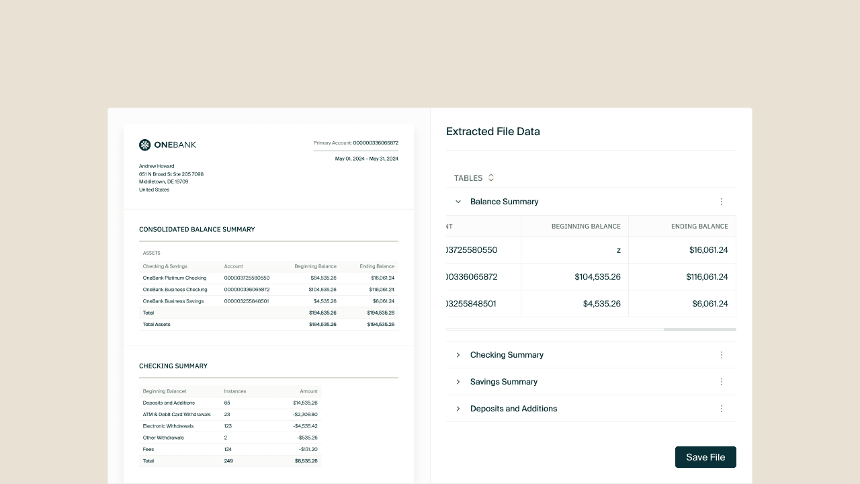Click the Checking Summary heading in document

[x=173, y=366]
